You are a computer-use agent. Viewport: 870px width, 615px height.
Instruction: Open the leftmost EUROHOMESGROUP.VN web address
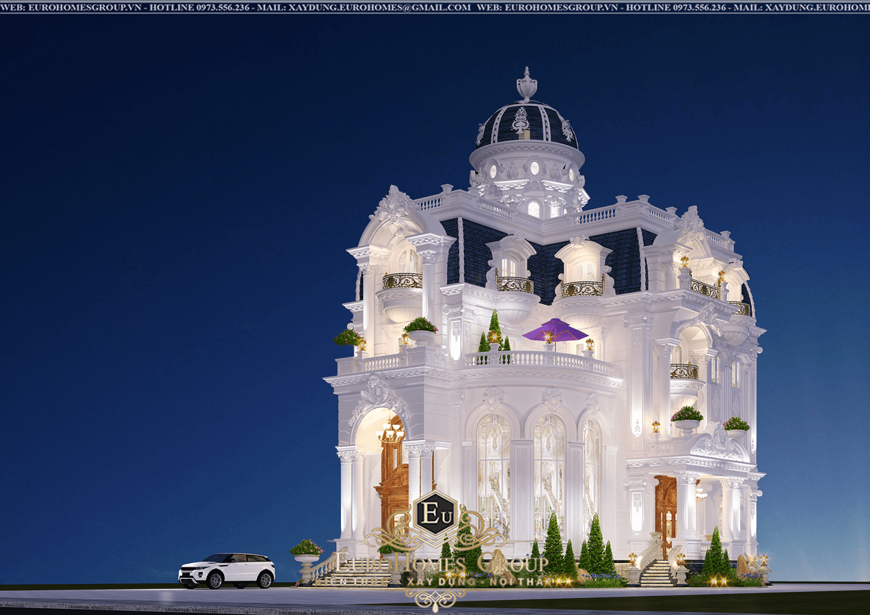pos(66,7)
